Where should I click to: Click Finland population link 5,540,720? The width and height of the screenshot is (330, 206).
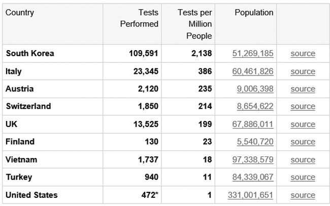click(255, 142)
